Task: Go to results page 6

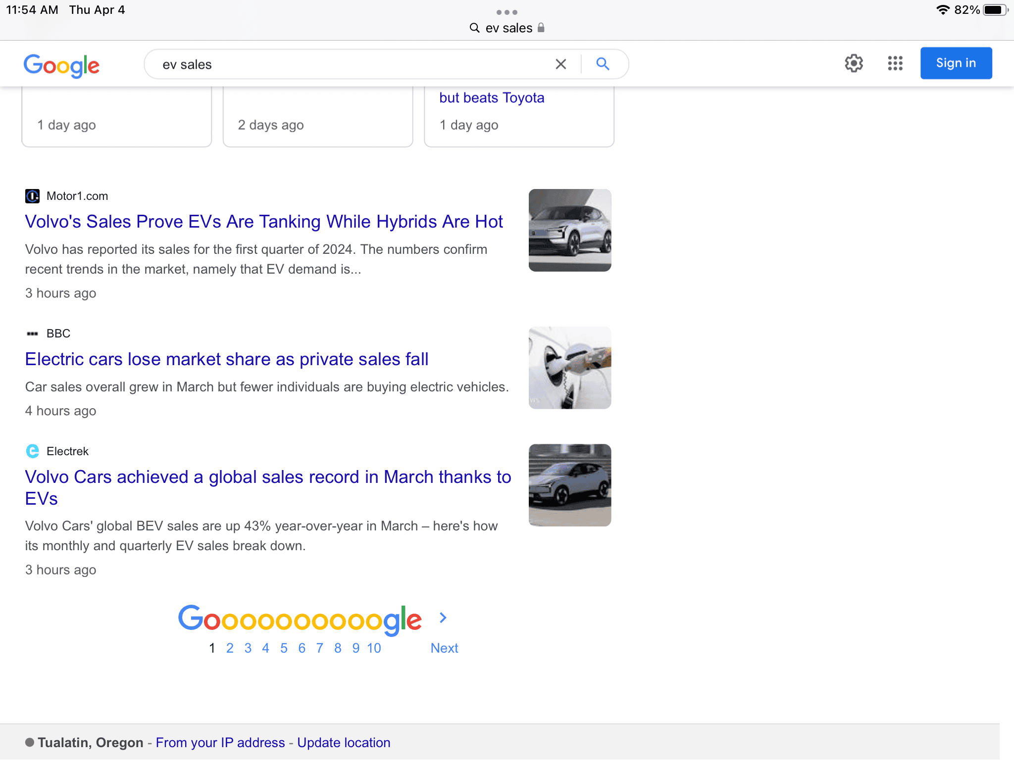Action: pos(302,648)
